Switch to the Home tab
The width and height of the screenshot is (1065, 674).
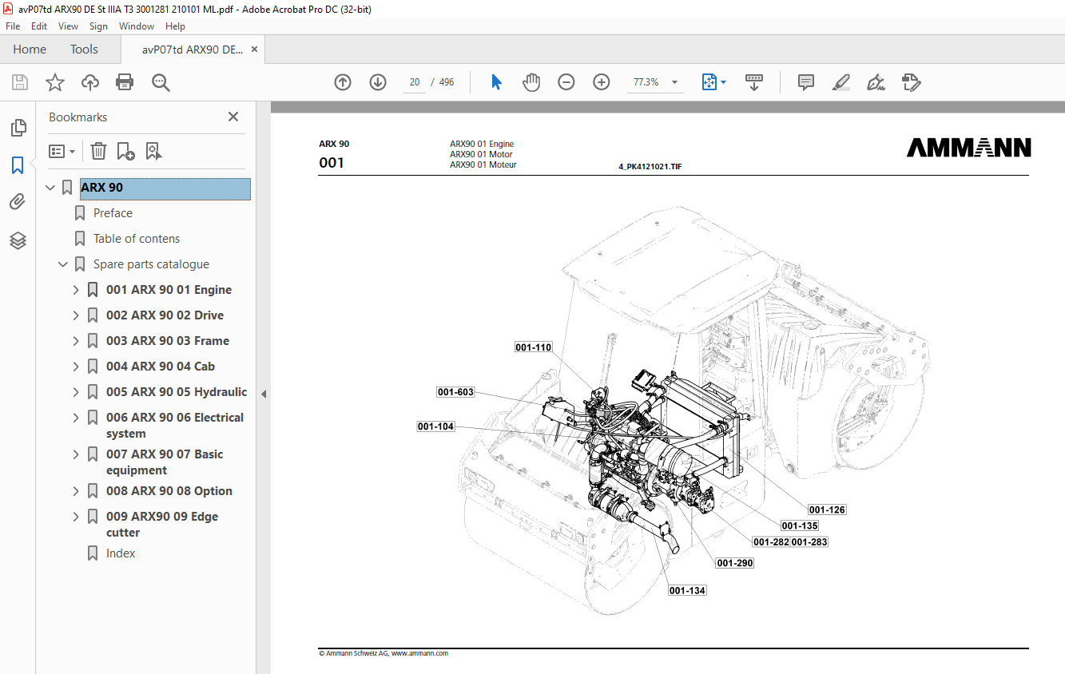[x=30, y=50]
